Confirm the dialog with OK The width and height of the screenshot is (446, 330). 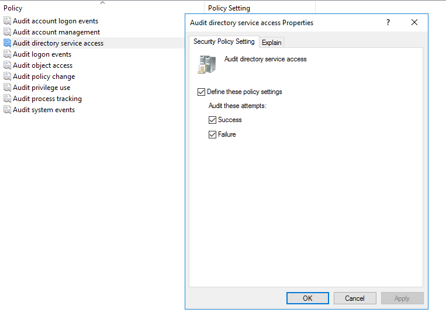(307, 298)
